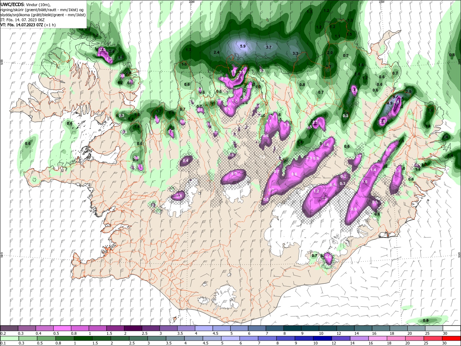Screen dimensions: 461x346
Task: Click the 4.9 precipitation value in the east
Action: (389, 103)
